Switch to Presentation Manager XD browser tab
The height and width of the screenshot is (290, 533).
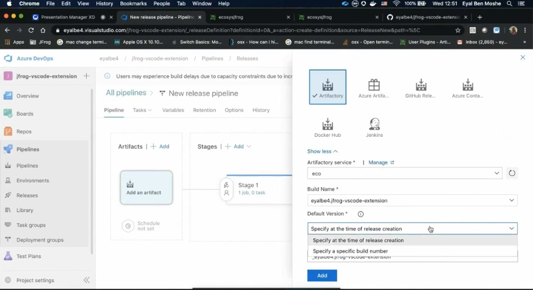(x=73, y=17)
